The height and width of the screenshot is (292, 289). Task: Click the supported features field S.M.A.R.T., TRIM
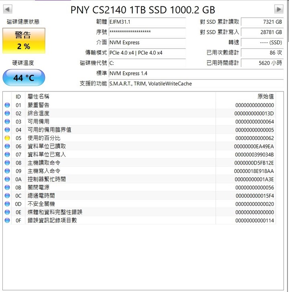[196, 83]
